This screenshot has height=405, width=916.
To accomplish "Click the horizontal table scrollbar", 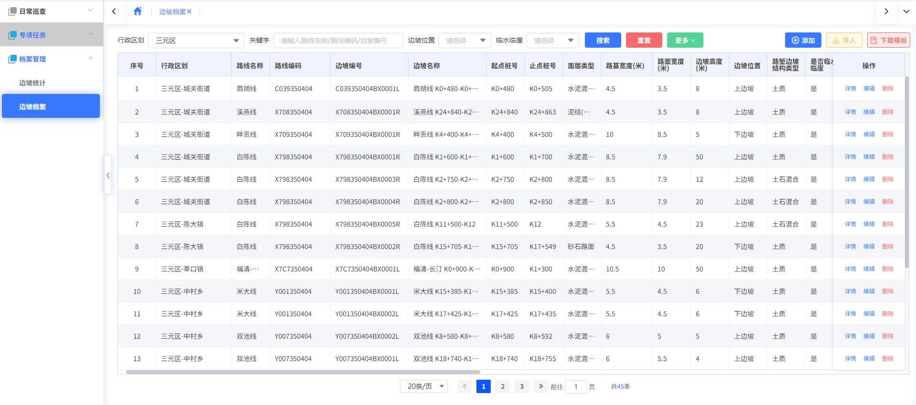I will [x=303, y=372].
